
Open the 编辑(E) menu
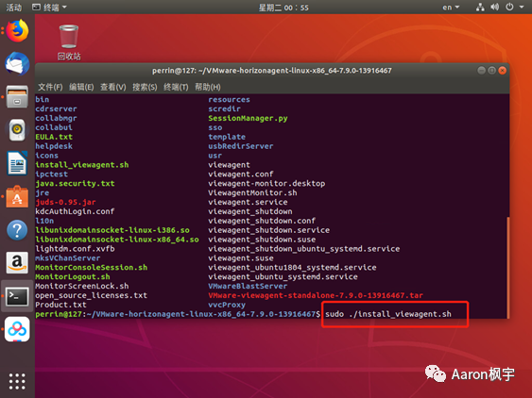point(81,87)
